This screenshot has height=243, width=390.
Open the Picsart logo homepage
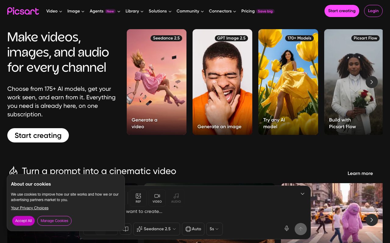click(23, 11)
